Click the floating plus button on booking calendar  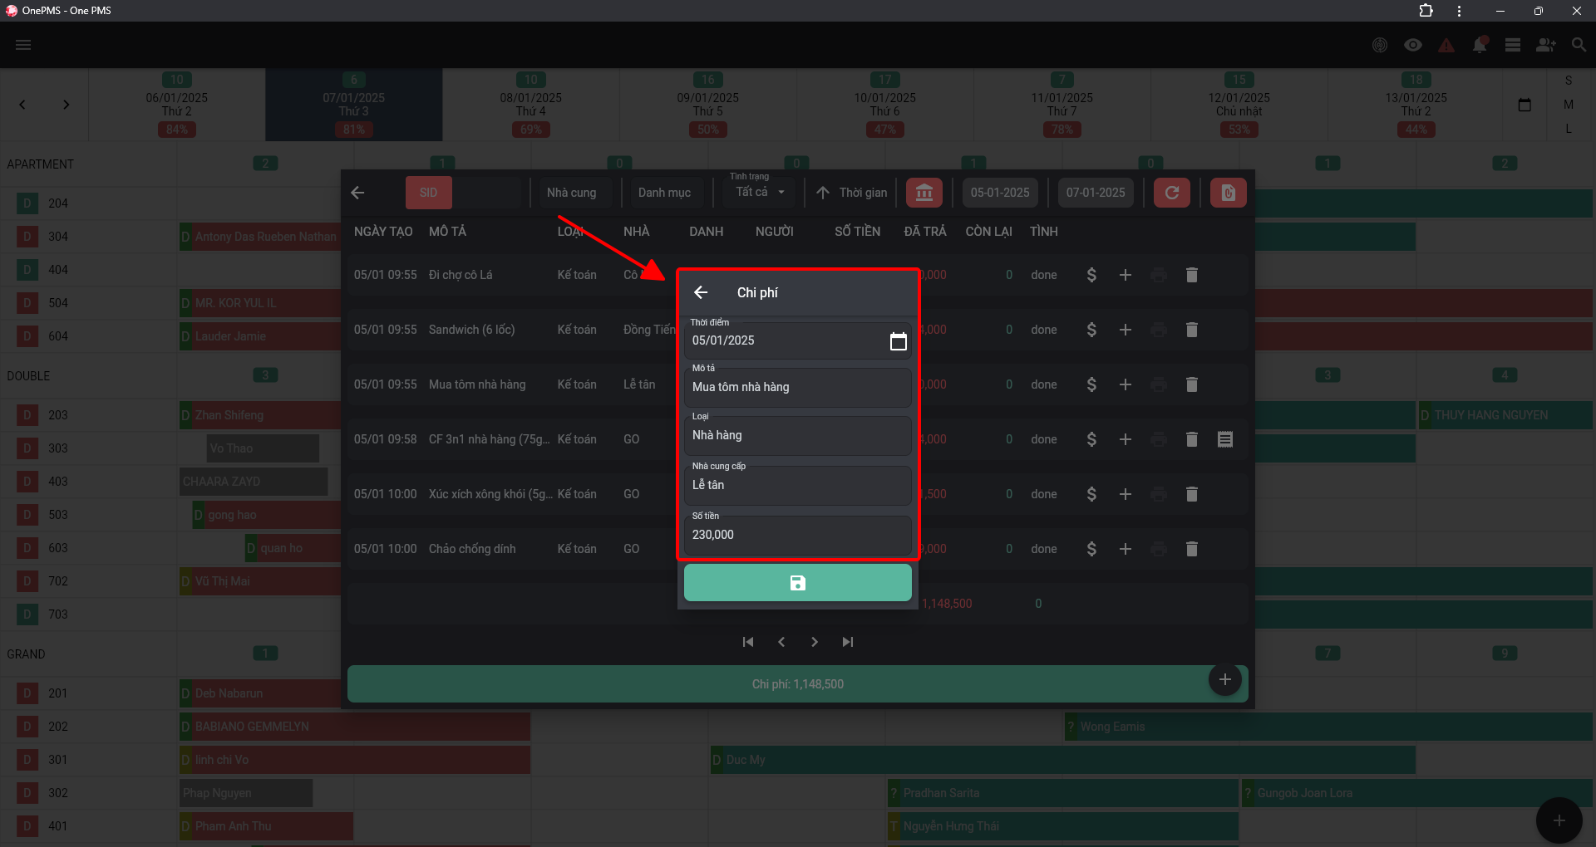point(1559,820)
